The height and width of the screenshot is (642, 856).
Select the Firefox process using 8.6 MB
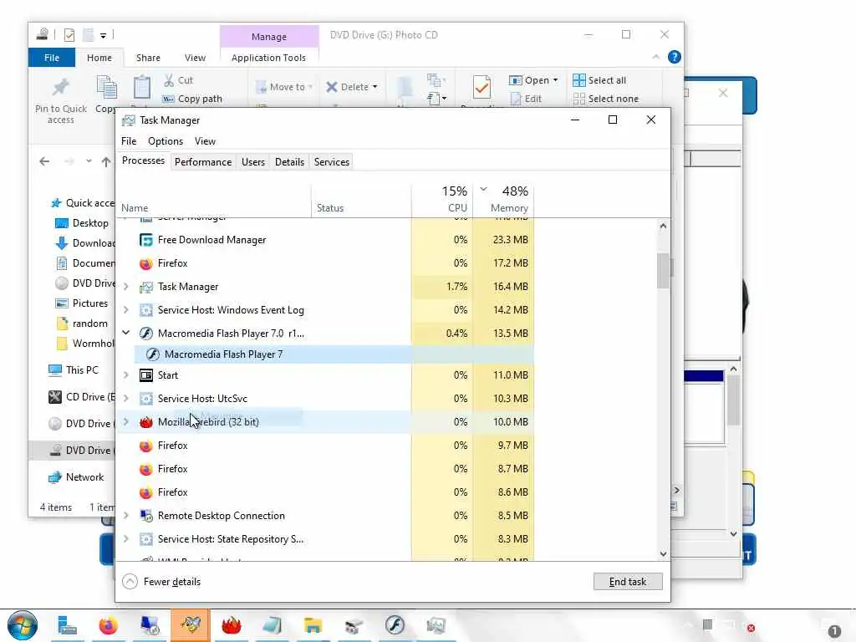(325, 492)
